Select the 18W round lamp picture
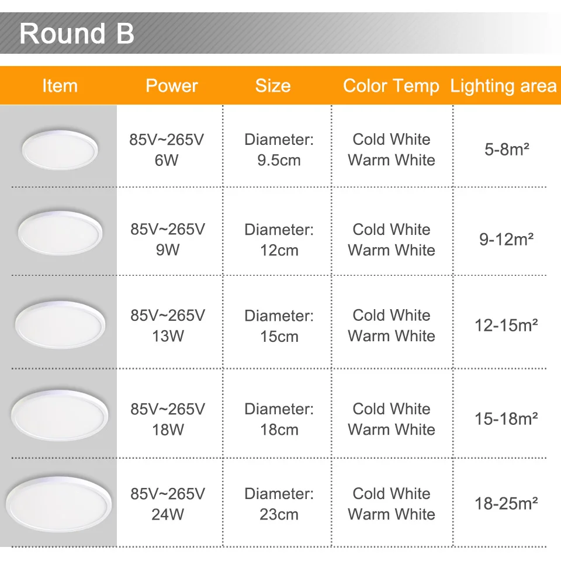The image size is (561, 561). coord(60,414)
